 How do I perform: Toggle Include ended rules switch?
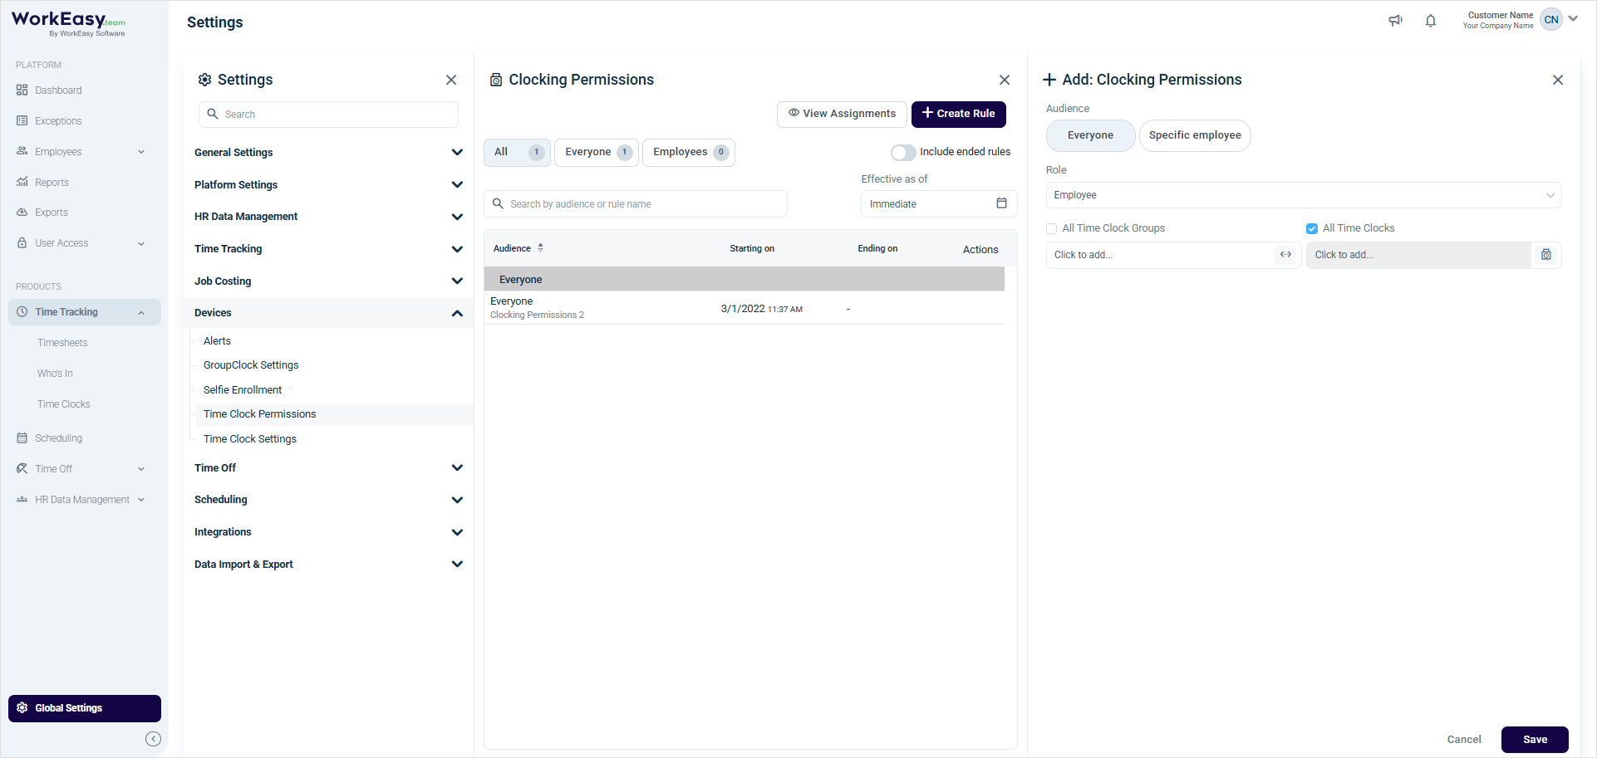903,153
